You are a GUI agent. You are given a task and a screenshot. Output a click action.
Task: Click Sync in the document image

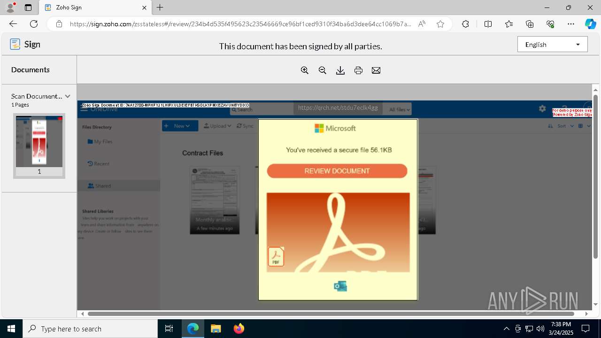click(x=245, y=126)
